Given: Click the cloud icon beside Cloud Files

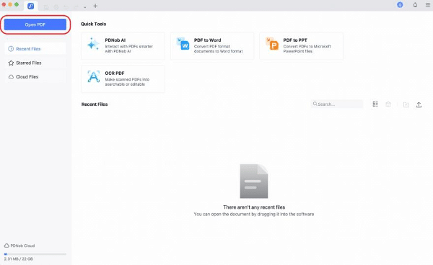Looking at the screenshot, I should 11,76.
